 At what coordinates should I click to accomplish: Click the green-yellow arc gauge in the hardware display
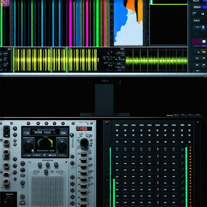pyautogui.click(x=45, y=142)
